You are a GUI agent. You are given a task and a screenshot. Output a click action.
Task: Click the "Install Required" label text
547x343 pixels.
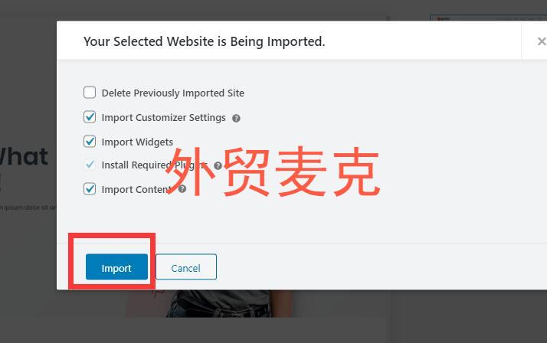(x=136, y=165)
